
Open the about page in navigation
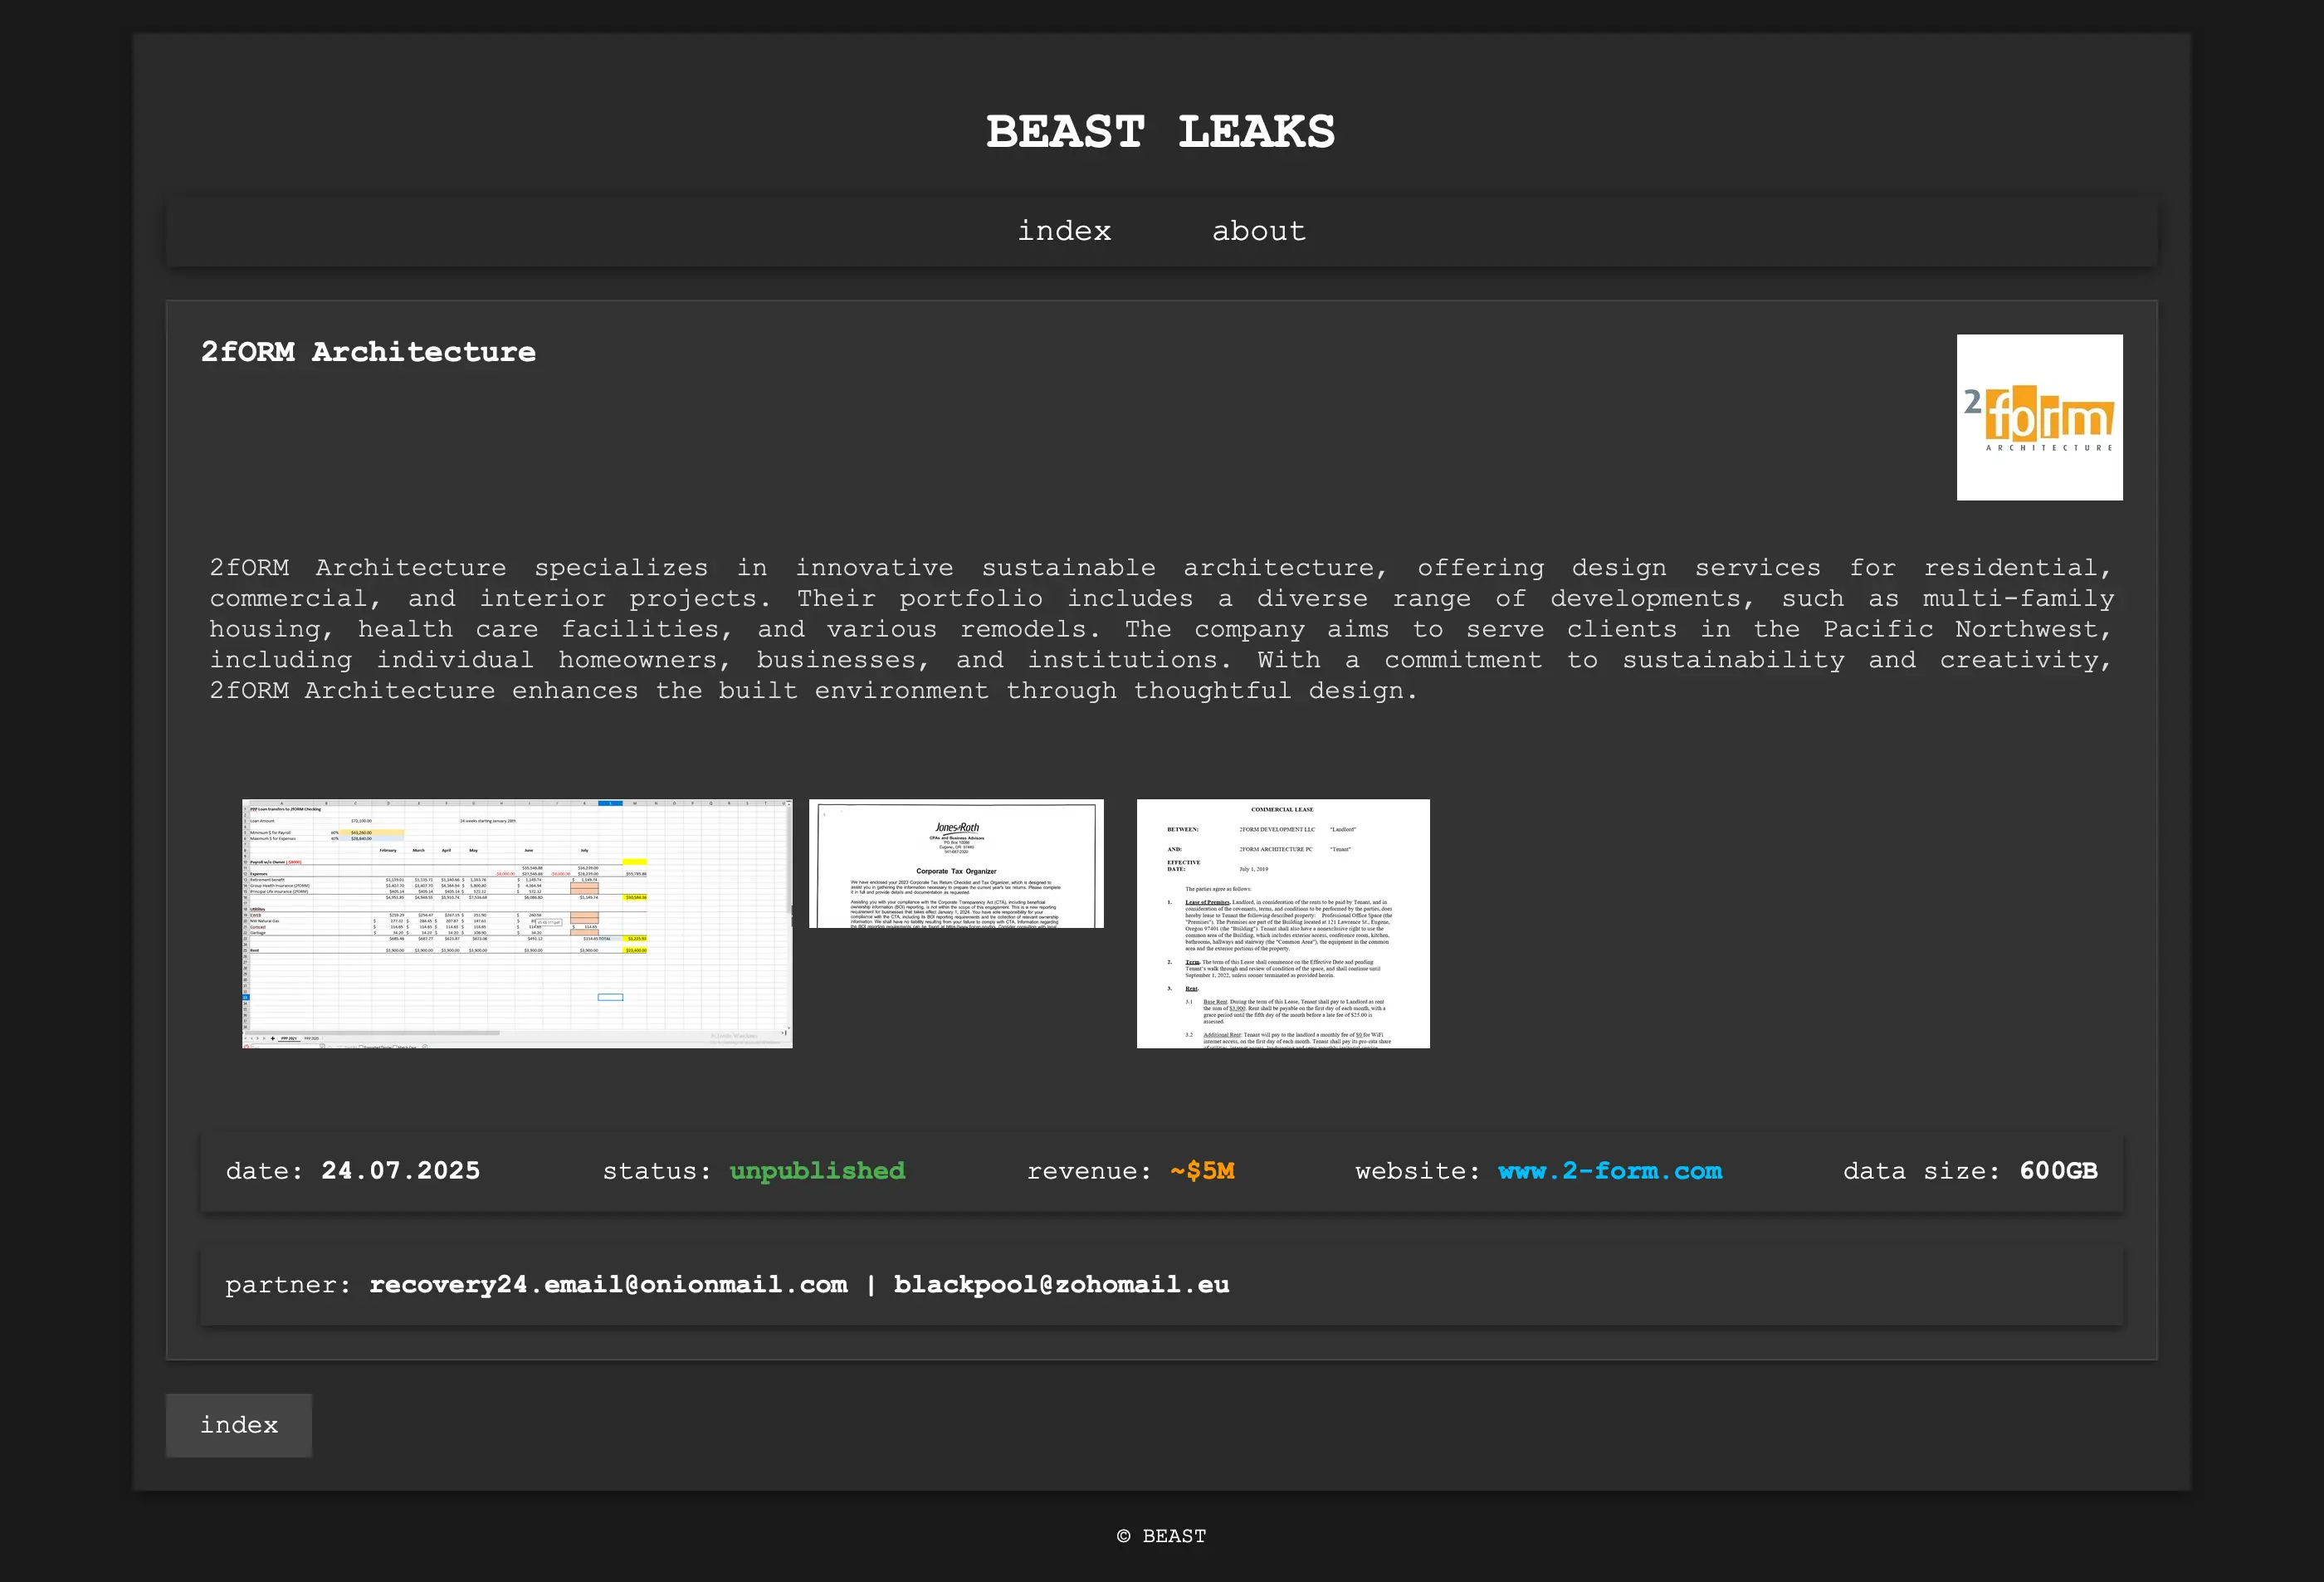(x=1258, y=231)
